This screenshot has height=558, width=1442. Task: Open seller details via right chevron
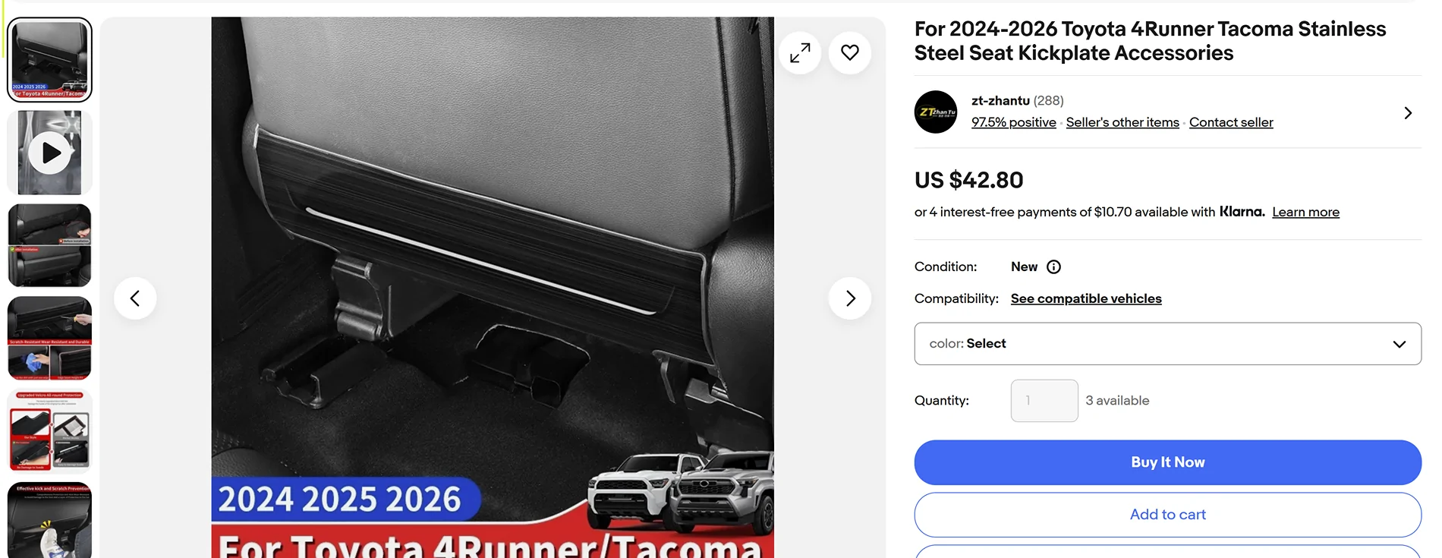tap(1408, 112)
